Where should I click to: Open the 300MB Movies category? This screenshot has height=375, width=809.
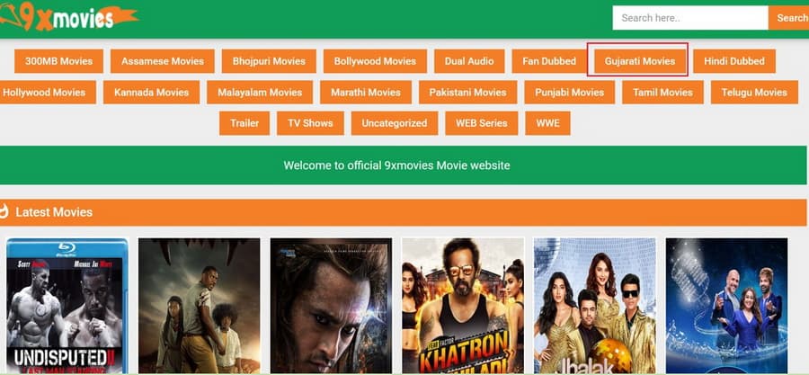click(58, 61)
